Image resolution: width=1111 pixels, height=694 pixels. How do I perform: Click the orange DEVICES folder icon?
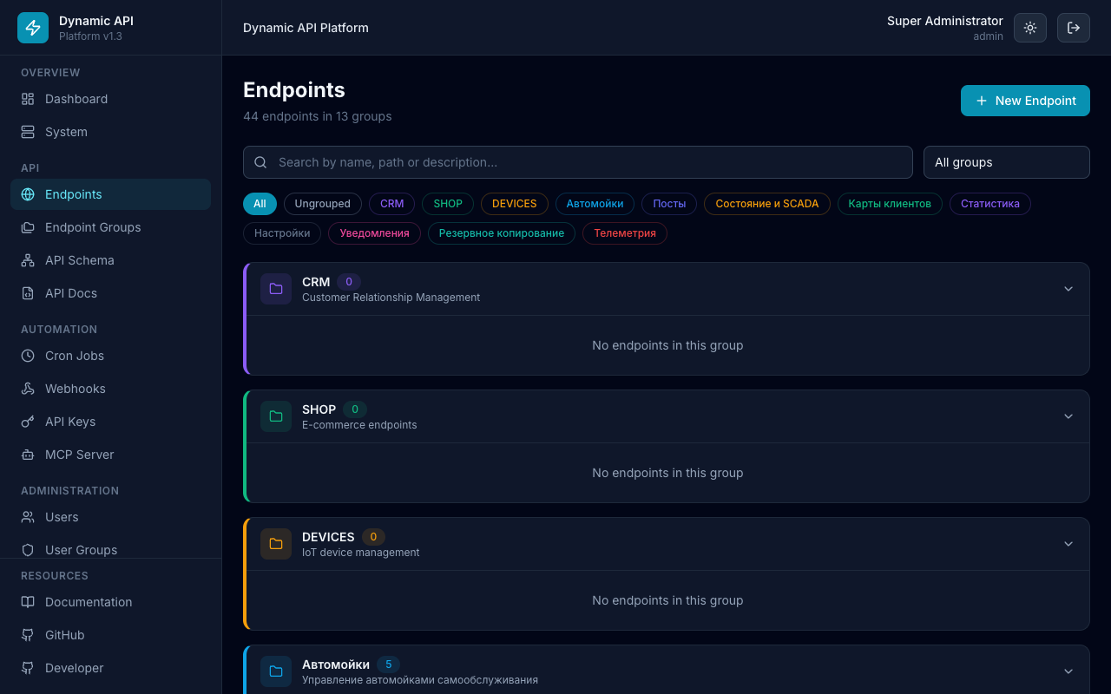pyautogui.click(x=276, y=544)
